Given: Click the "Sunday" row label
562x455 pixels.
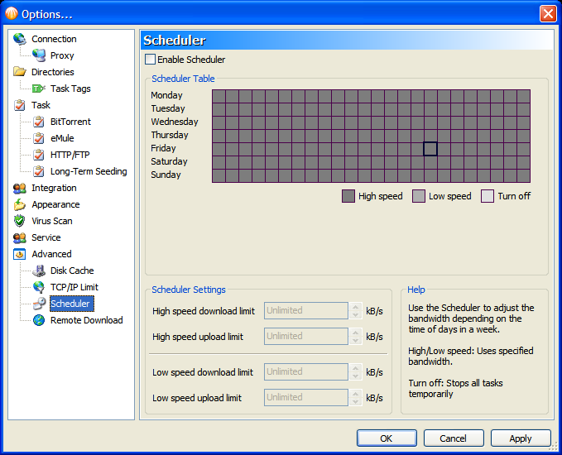Looking at the screenshot, I should click(166, 175).
